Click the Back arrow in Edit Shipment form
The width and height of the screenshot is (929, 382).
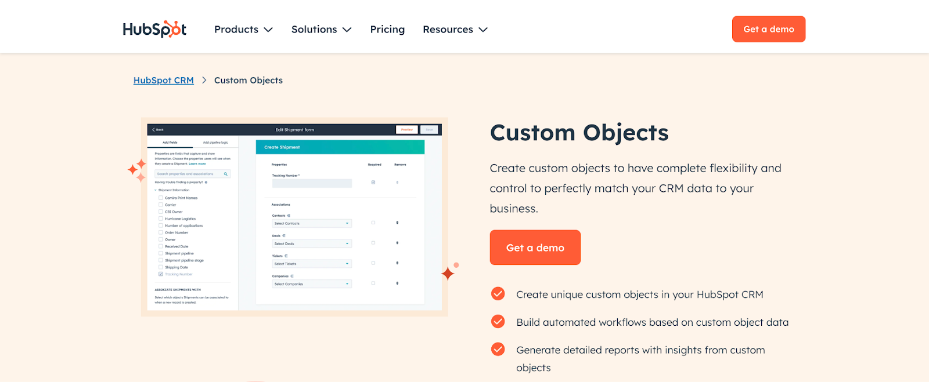[154, 130]
